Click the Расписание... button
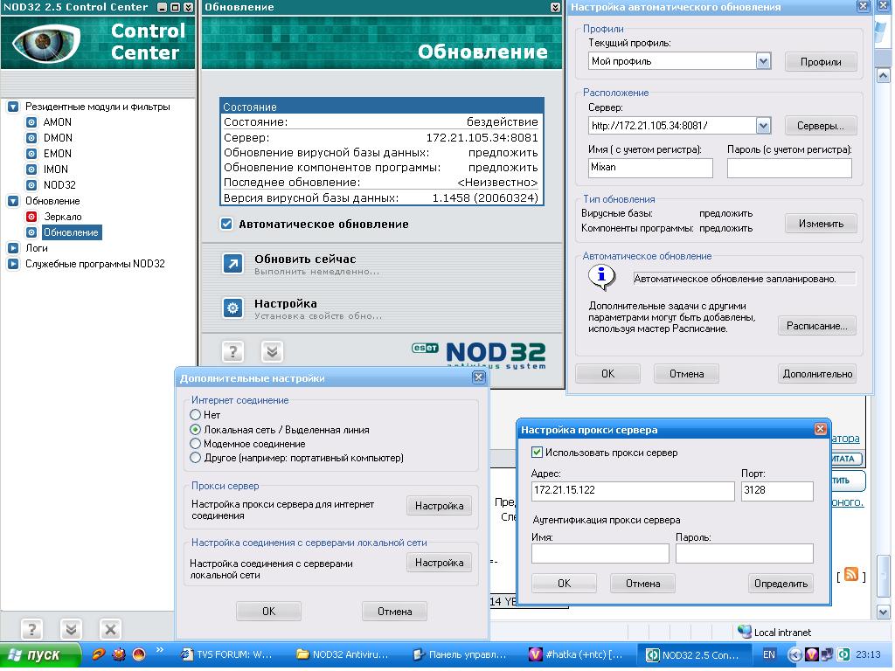Viewport: 895px width, 671px height. click(x=816, y=326)
